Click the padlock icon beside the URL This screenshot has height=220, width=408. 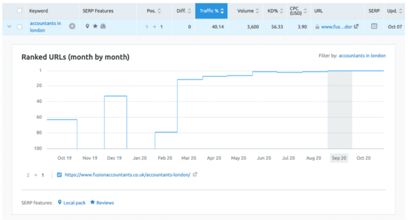(x=317, y=27)
